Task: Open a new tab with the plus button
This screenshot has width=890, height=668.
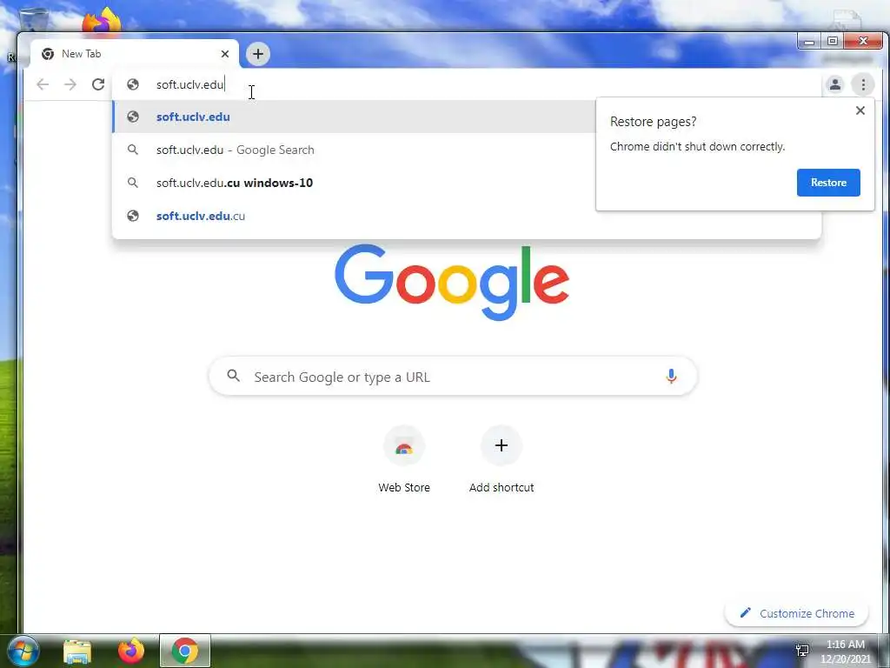Action: click(x=257, y=54)
